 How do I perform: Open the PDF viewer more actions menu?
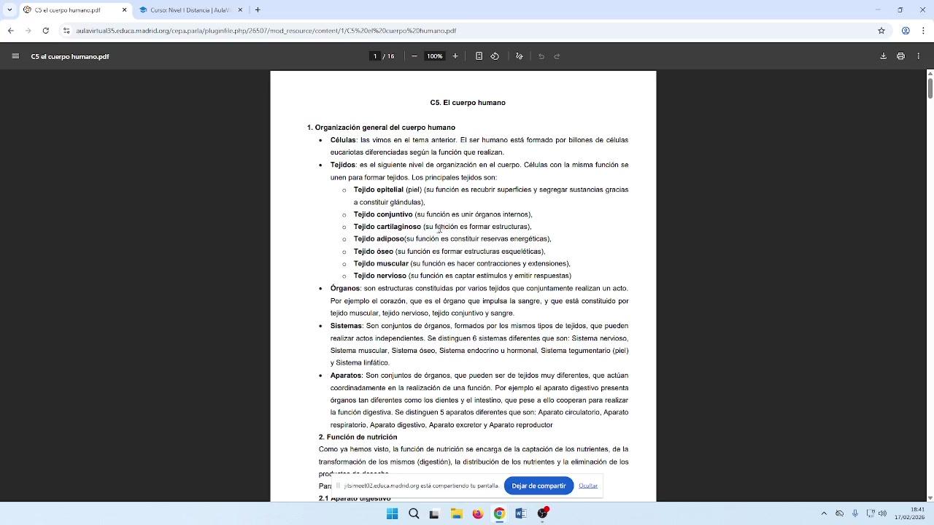[x=919, y=56]
